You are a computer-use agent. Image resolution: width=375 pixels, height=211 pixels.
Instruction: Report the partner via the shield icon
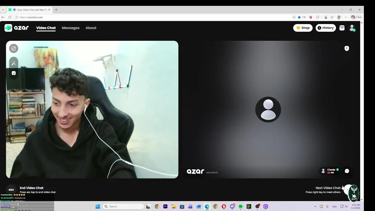point(347,49)
